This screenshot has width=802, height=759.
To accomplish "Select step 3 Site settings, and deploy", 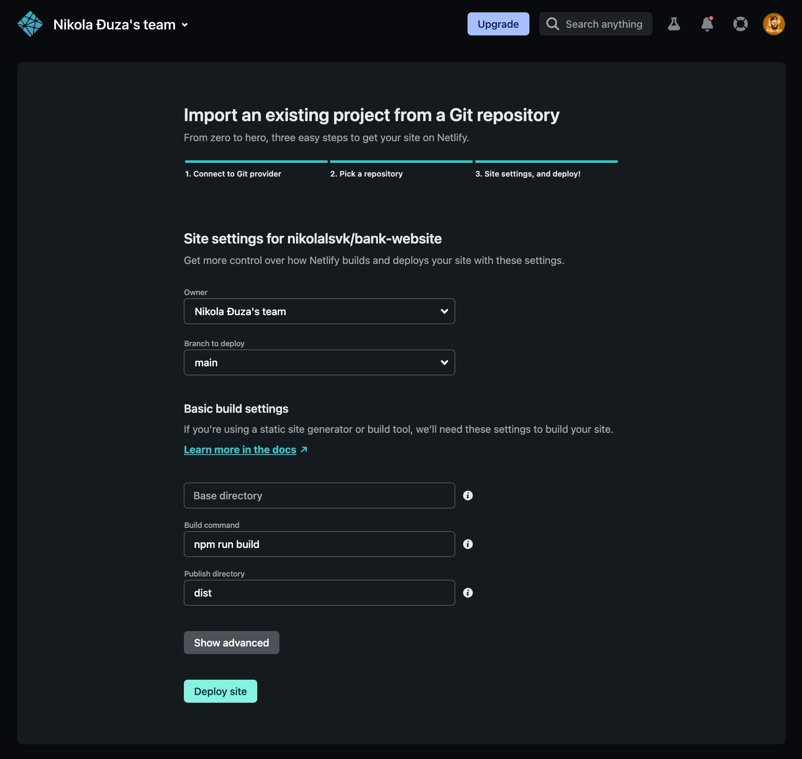I will [x=528, y=174].
